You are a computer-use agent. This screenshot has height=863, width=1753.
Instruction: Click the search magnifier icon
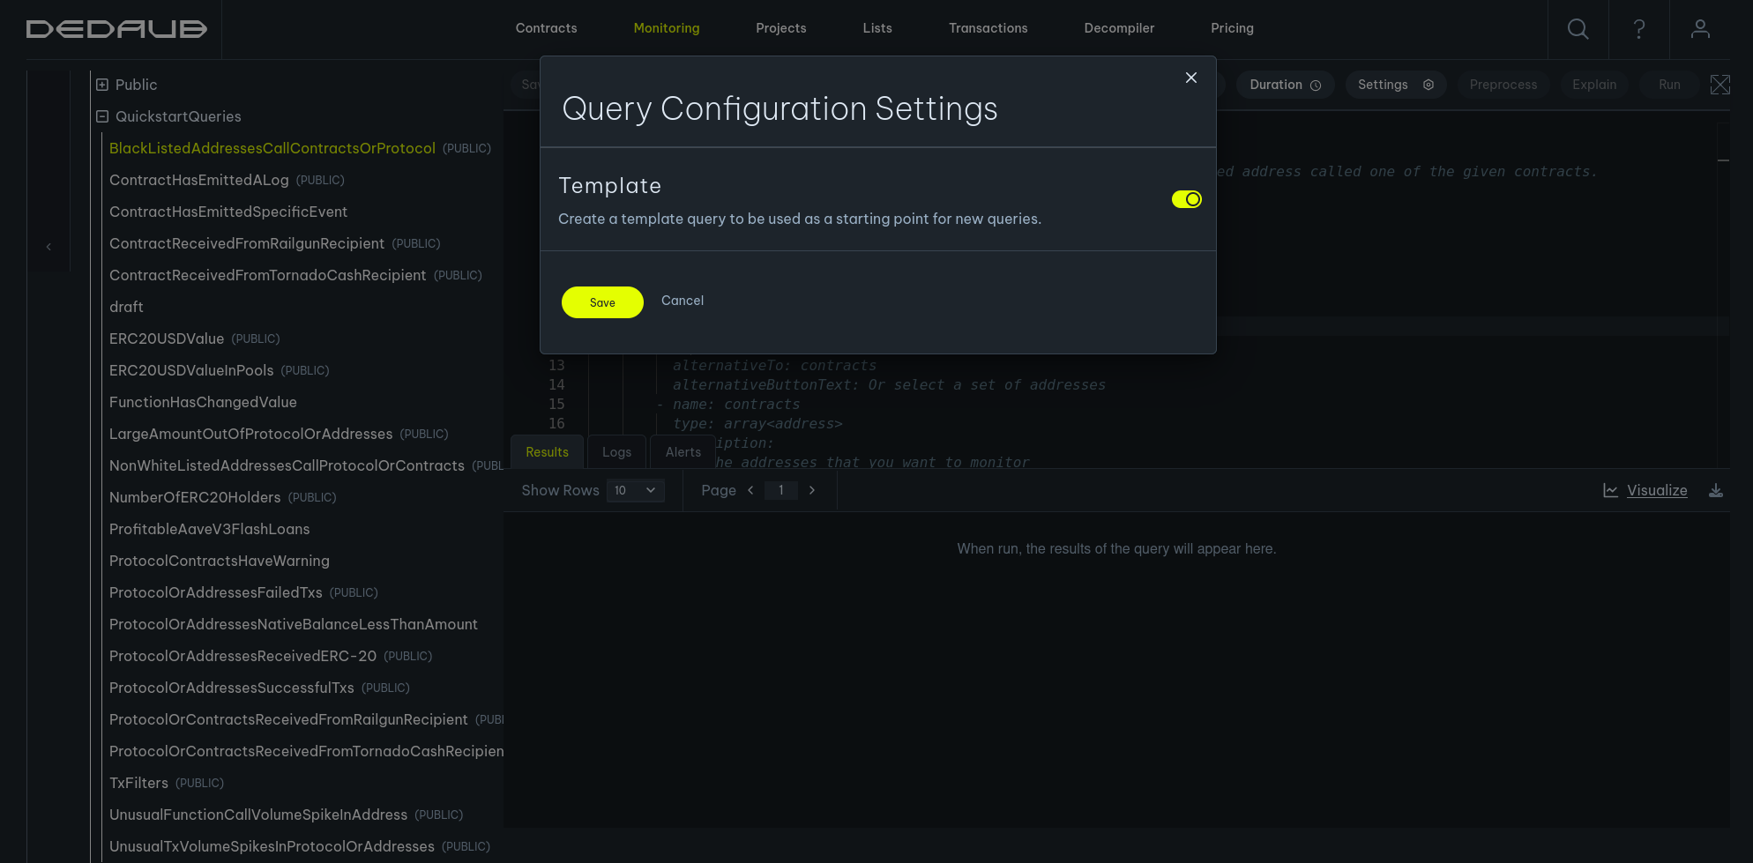pyautogui.click(x=1578, y=29)
